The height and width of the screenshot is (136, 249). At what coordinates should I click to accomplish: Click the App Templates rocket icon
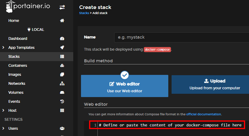[62, 48]
